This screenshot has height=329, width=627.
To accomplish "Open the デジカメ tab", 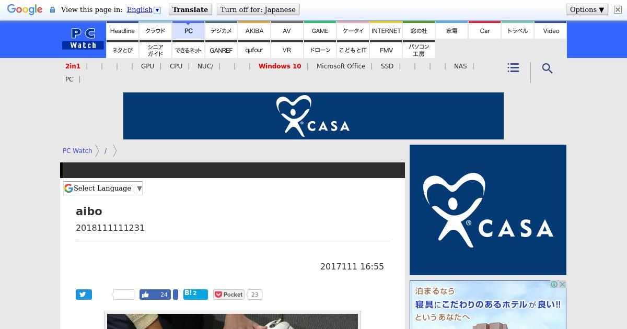I will pyautogui.click(x=221, y=31).
